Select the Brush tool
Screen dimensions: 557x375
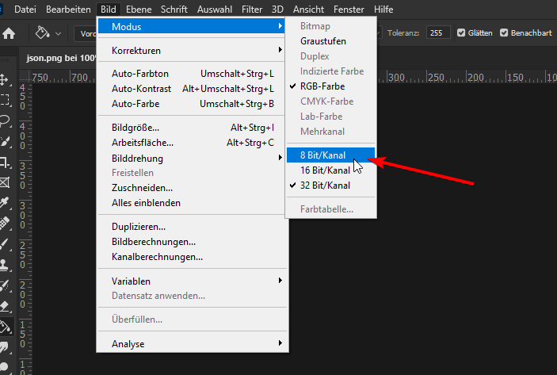click(x=5, y=244)
